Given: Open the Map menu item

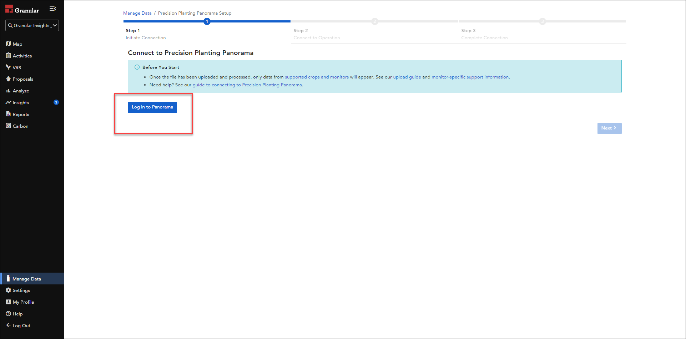Looking at the screenshot, I should 32,44.
